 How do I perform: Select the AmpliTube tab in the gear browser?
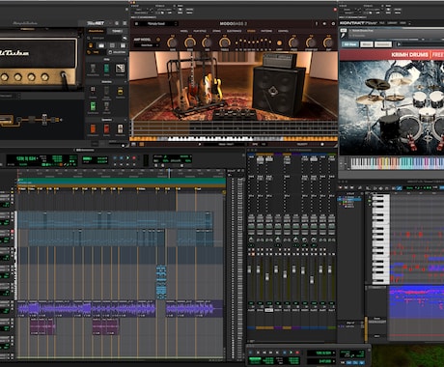[x=96, y=31]
